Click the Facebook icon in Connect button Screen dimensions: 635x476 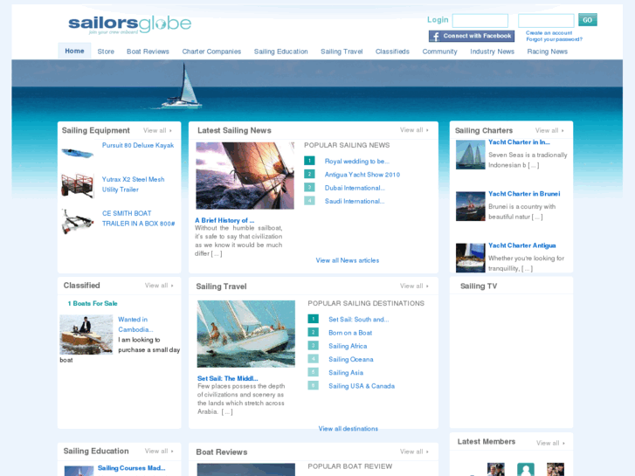tap(436, 37)
